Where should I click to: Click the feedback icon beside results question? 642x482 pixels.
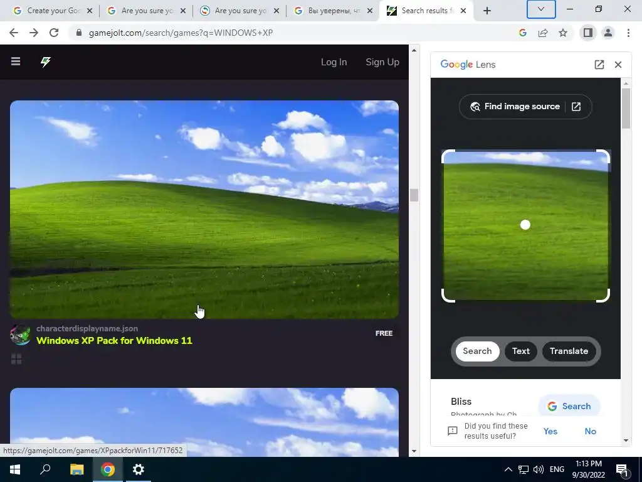click(x=453, y=431)
